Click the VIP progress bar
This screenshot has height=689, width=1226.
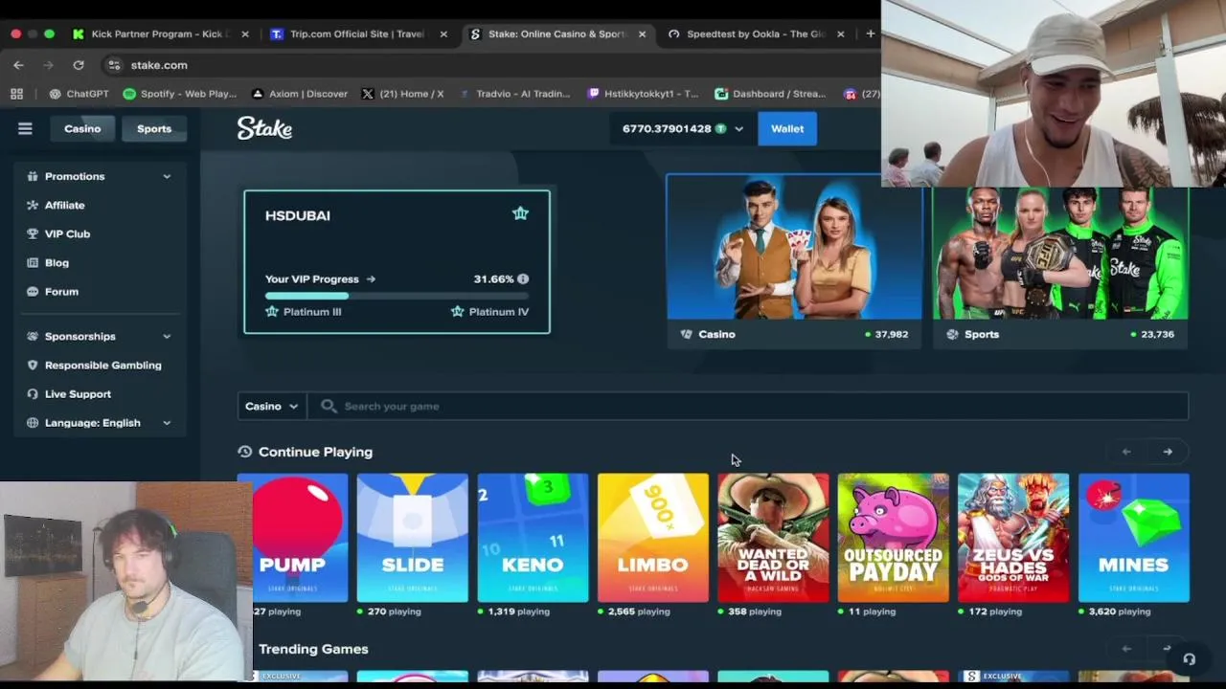(x=397, y=296)
